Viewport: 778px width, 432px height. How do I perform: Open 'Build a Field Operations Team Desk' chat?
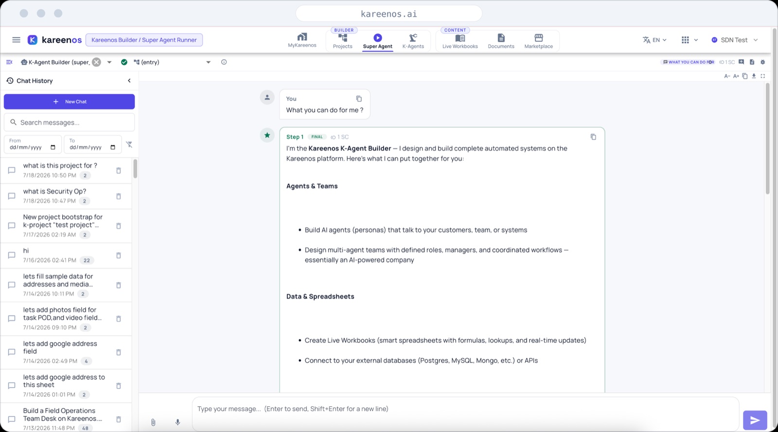pyautogui.click(x=66, y=418)
